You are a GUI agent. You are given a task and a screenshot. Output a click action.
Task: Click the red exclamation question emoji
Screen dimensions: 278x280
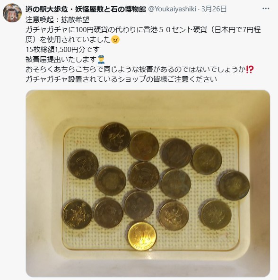[x=250, y=70]
